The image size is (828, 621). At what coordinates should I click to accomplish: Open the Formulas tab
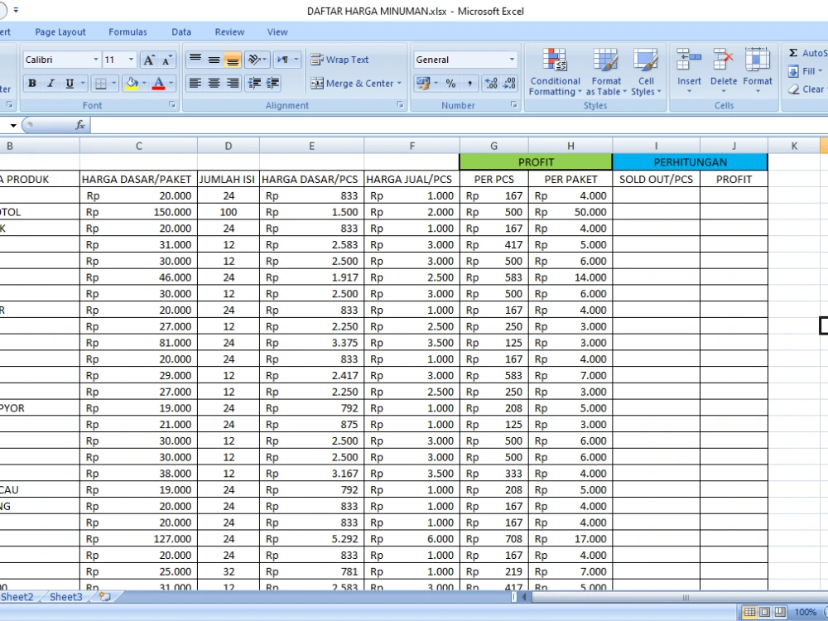tap(128, 32)
